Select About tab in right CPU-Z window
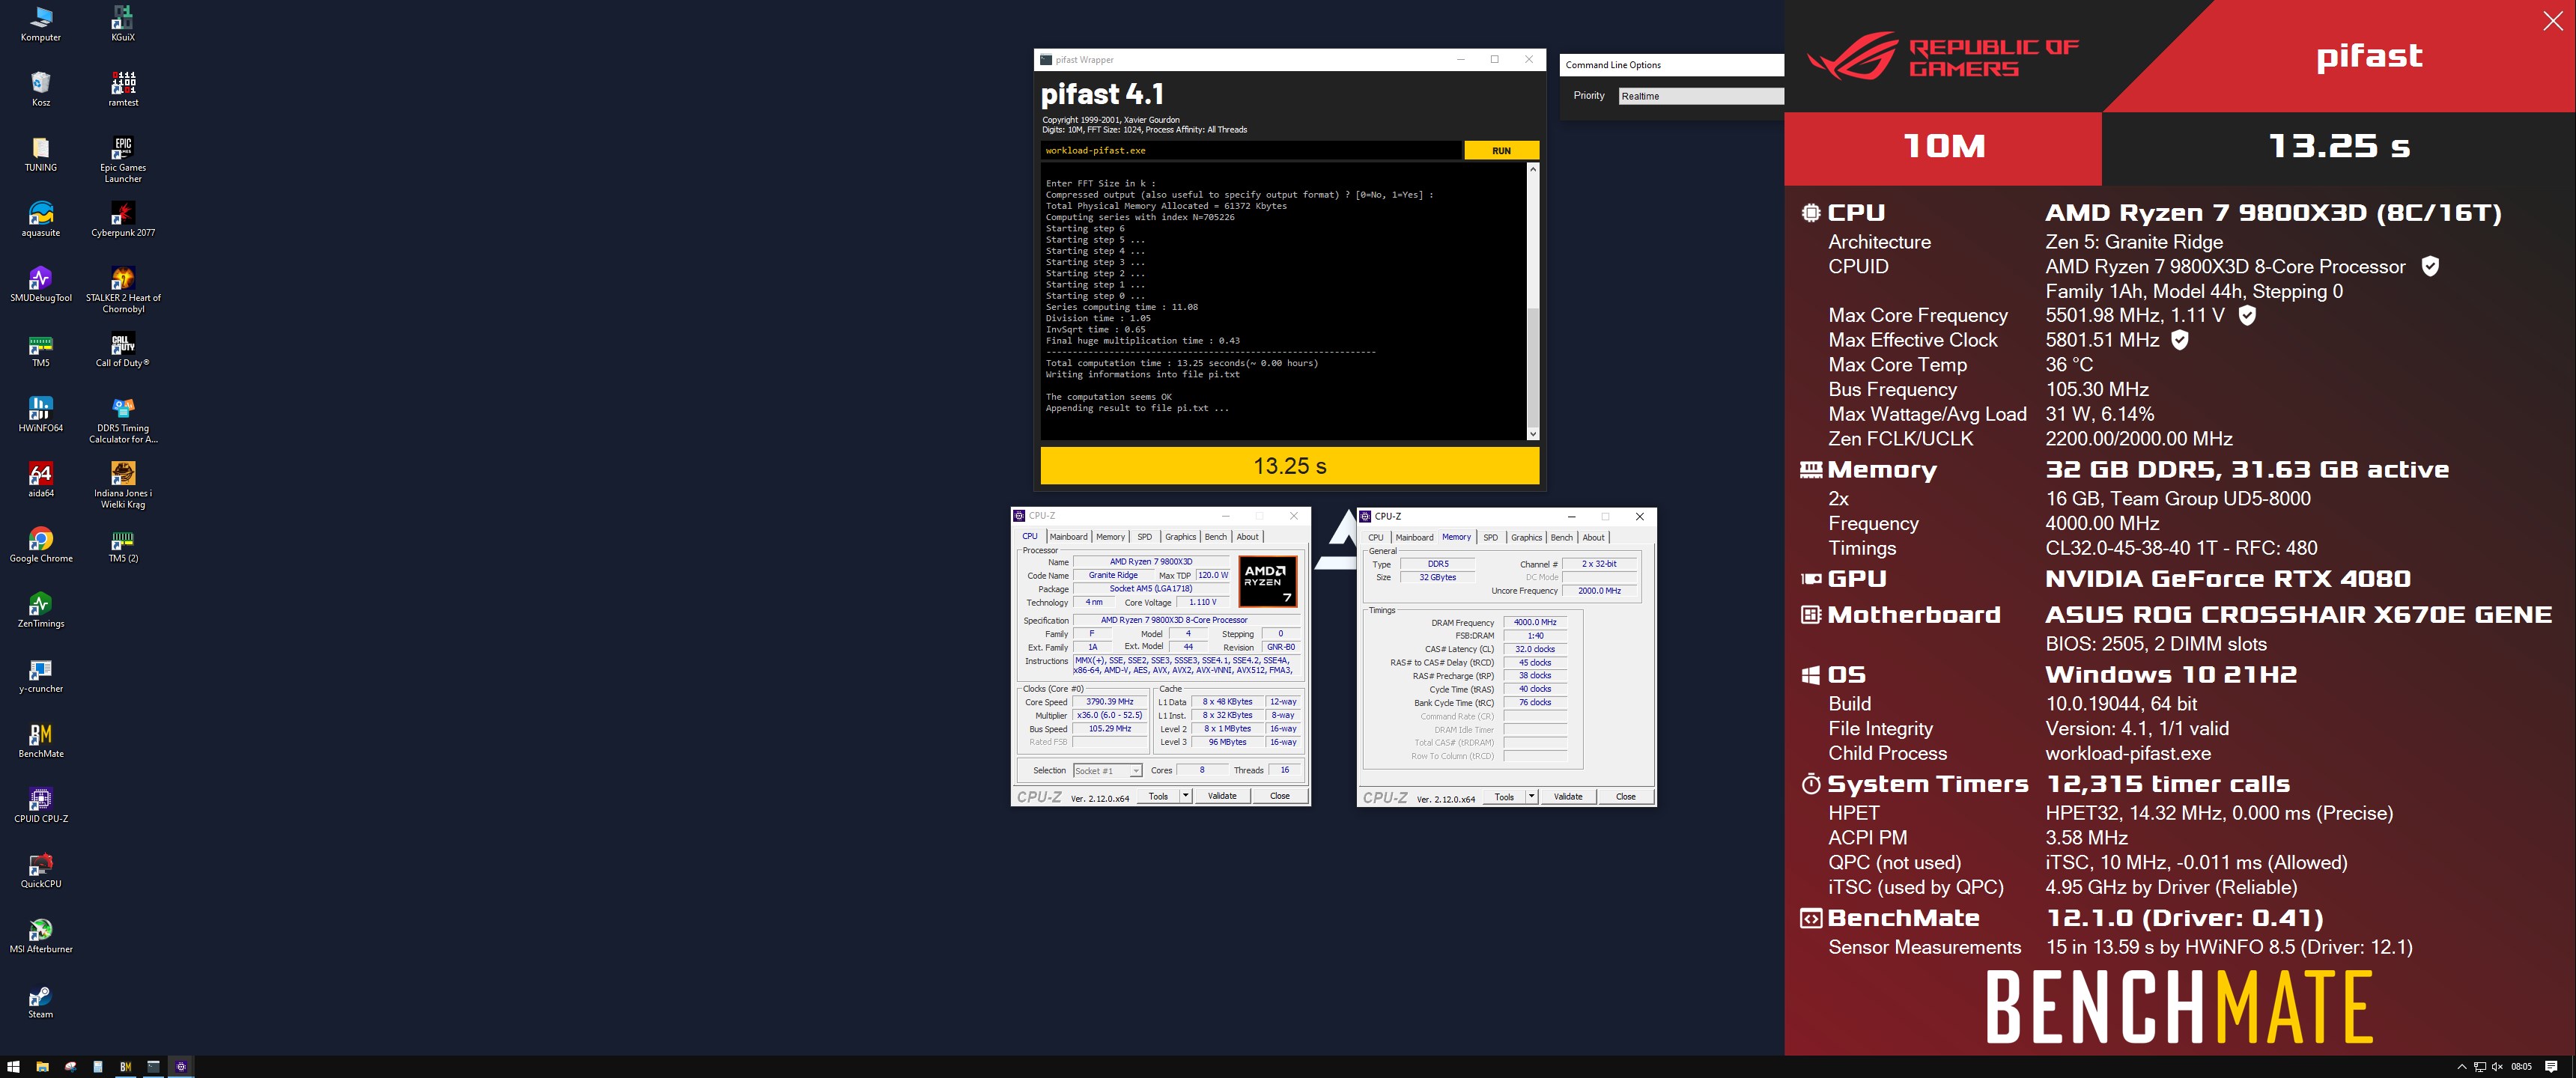Viewport: 2576px width, 1078px height. coord(1593,538)
